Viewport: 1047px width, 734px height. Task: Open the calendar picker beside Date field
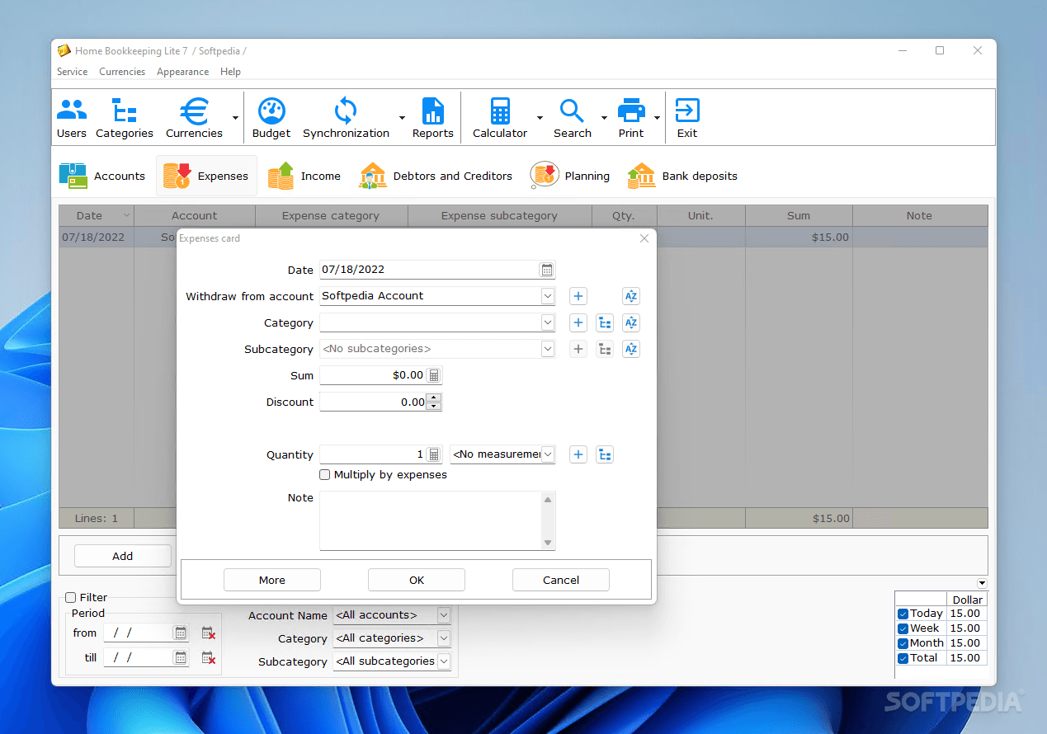click(x=547, y=270)
